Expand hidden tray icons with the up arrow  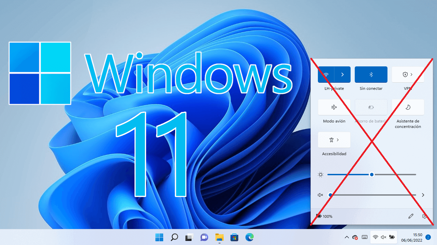point(347,237)
